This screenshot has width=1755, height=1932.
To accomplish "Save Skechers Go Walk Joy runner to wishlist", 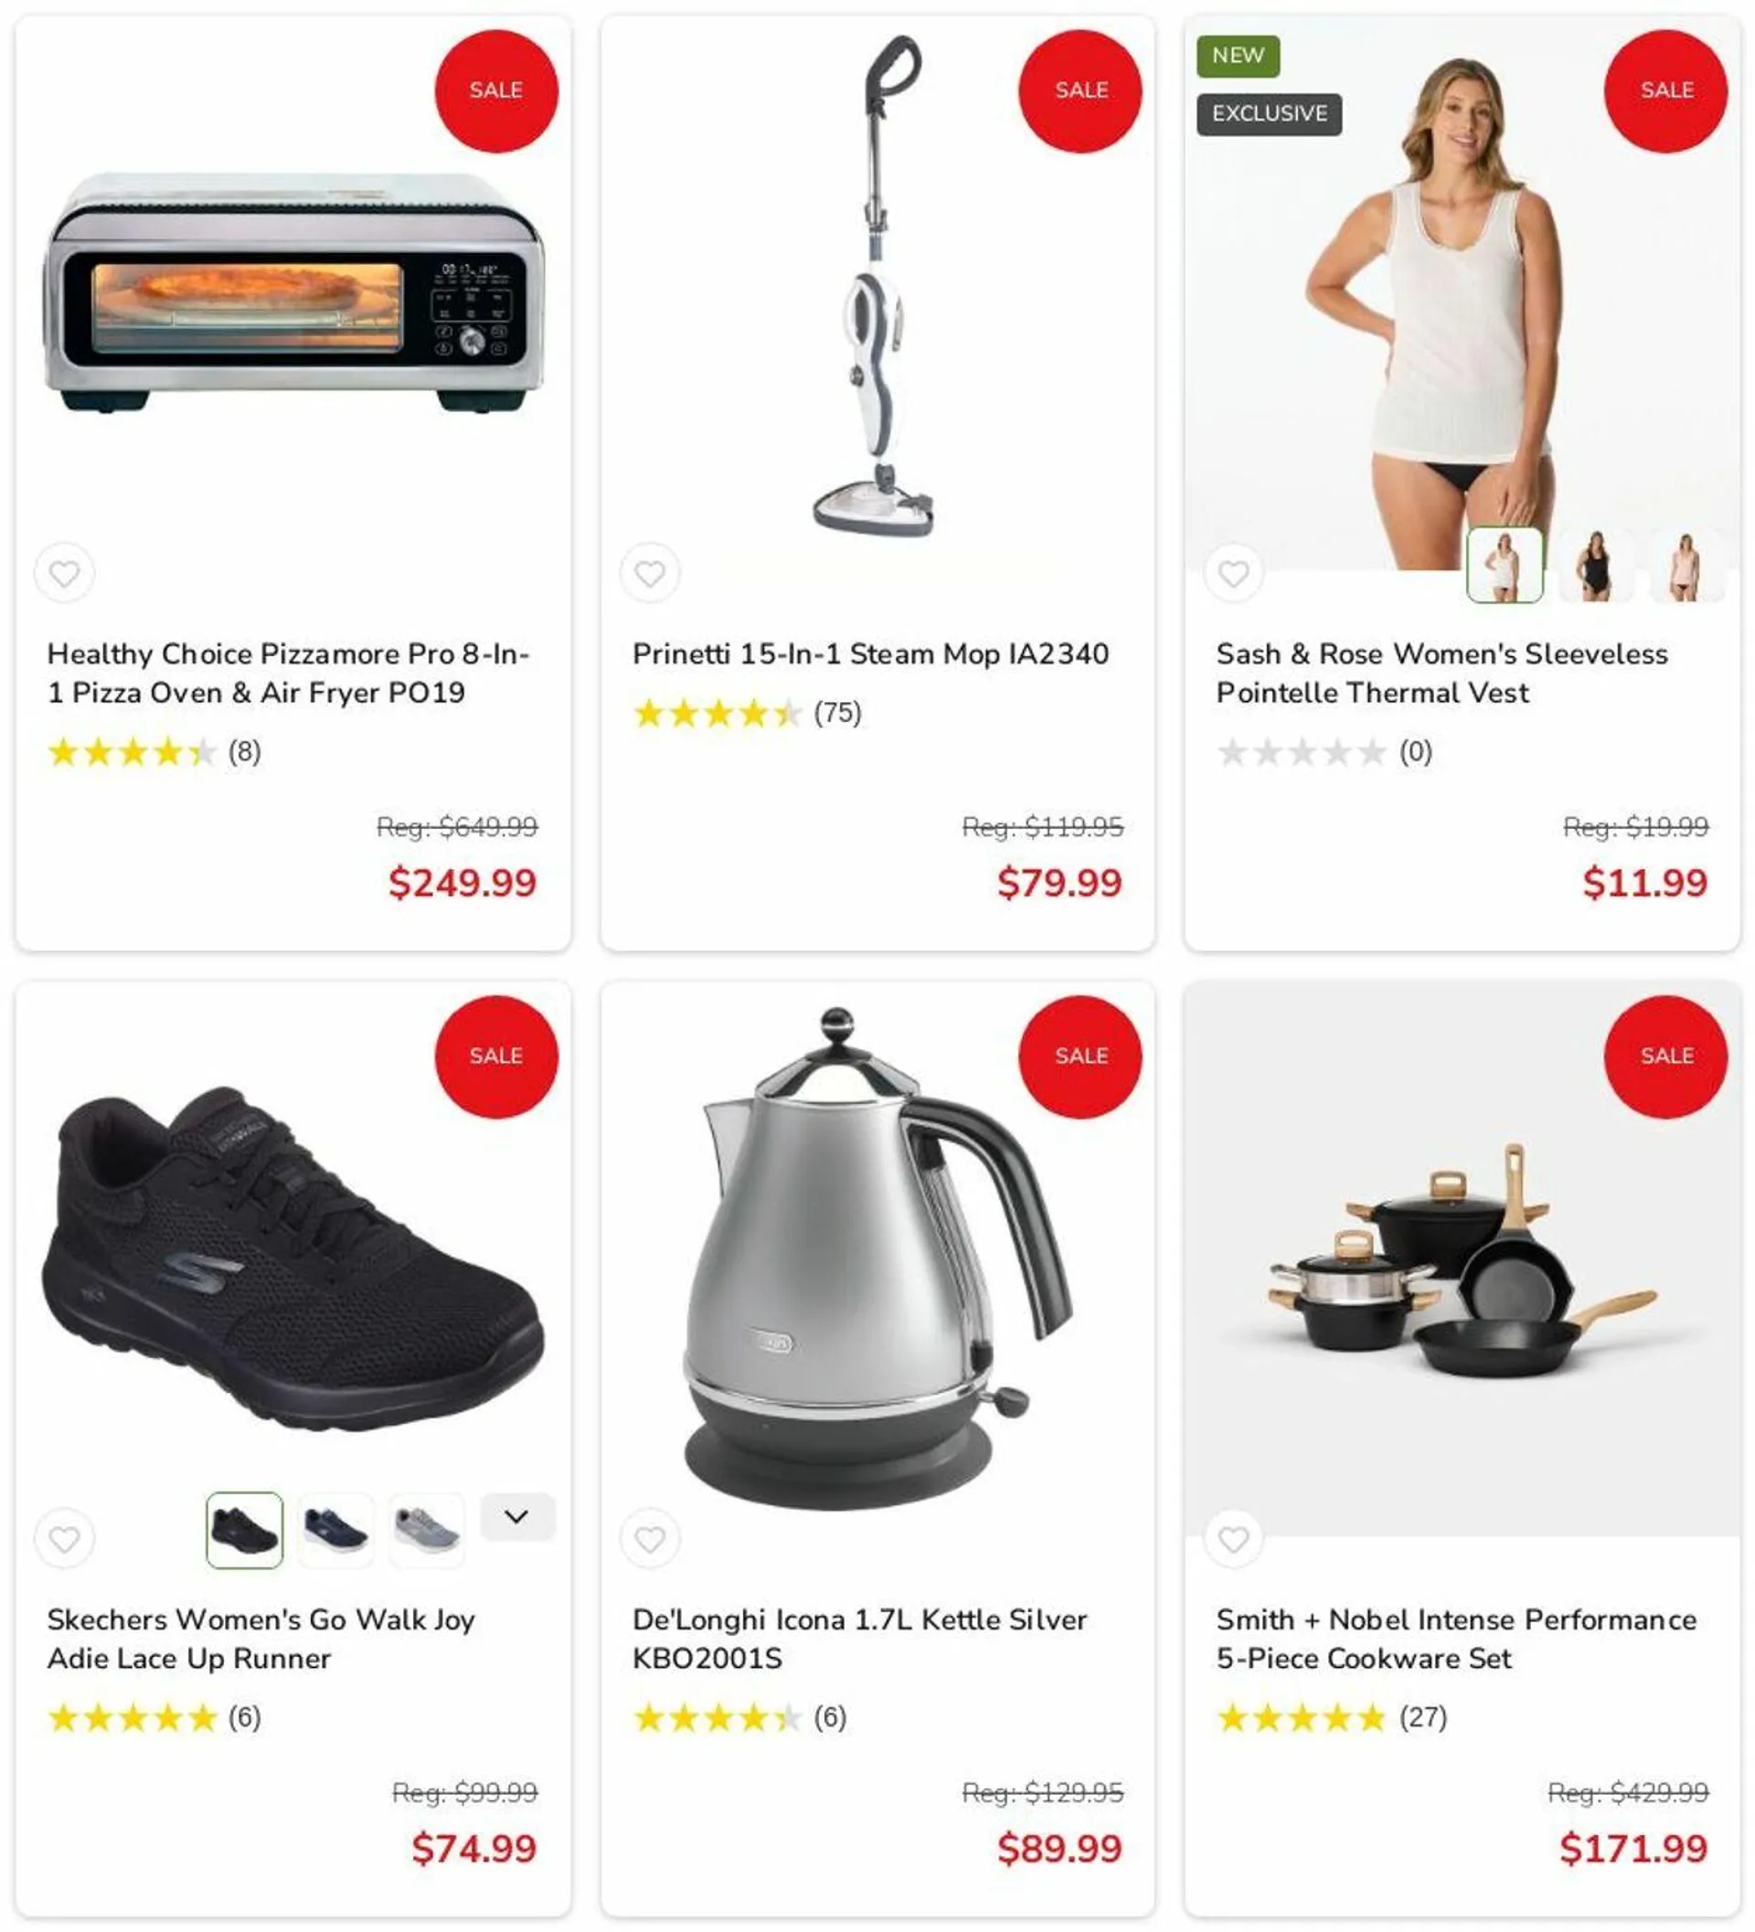I will click(64, 1539).
